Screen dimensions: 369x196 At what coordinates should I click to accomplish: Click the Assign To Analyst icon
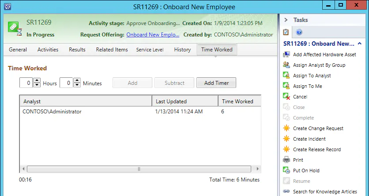[286, 76]
